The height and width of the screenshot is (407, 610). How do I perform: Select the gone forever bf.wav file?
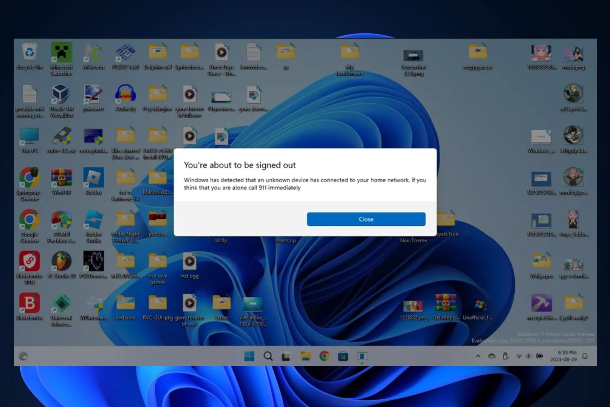[189, 310]
